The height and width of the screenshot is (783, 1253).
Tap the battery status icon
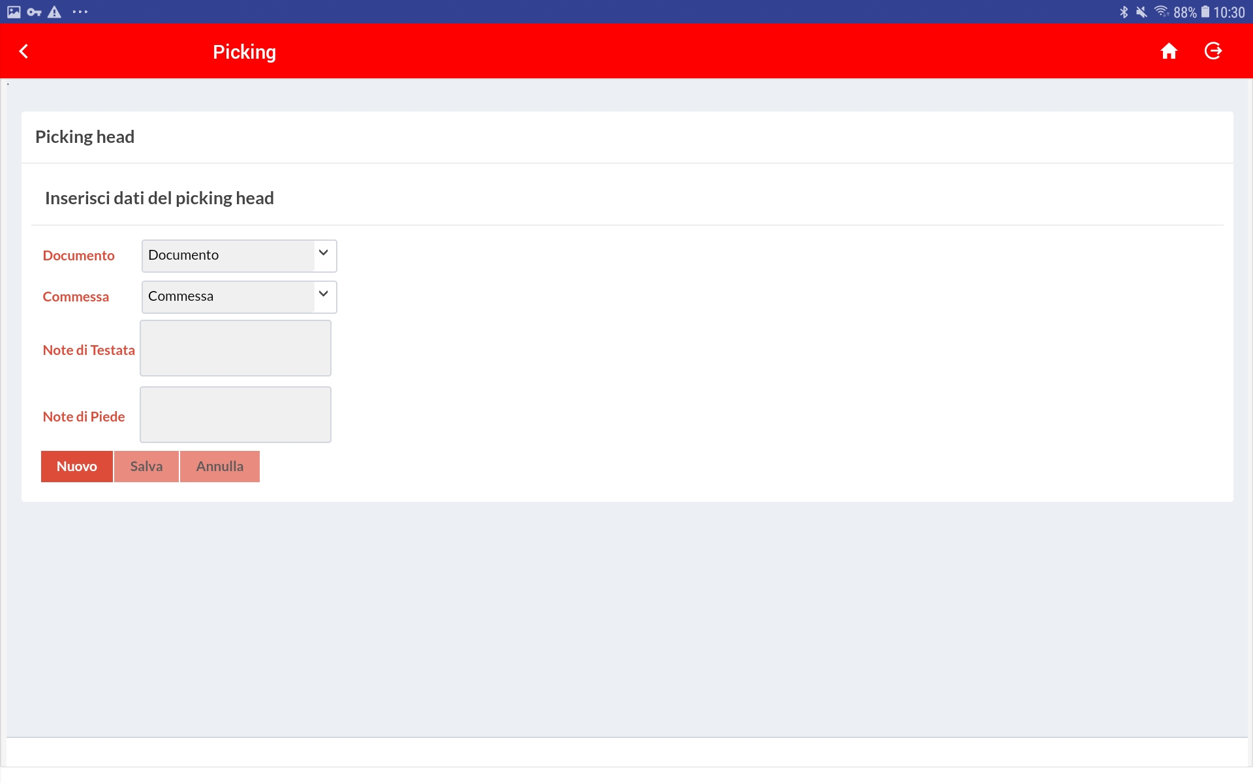pyautogui.click(x=1205, y=12)
